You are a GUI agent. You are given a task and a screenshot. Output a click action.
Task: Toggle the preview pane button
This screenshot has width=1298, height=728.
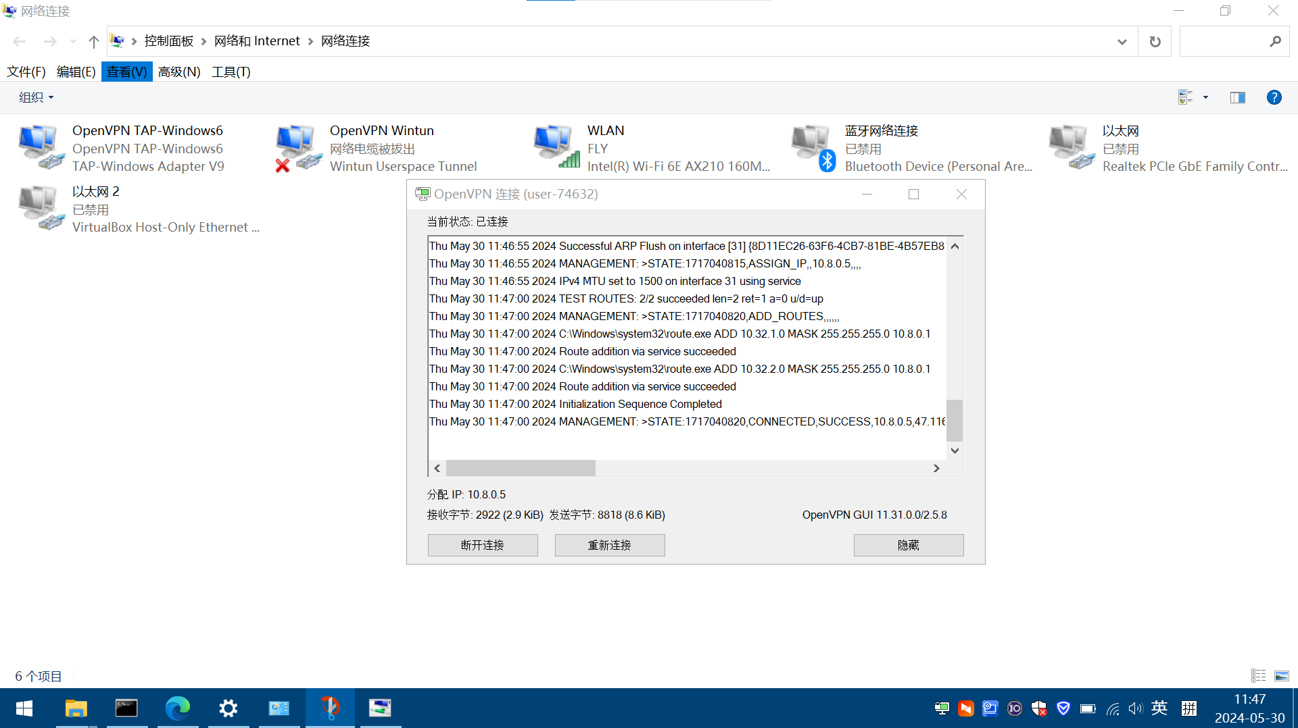click(x=1237, y=97)
